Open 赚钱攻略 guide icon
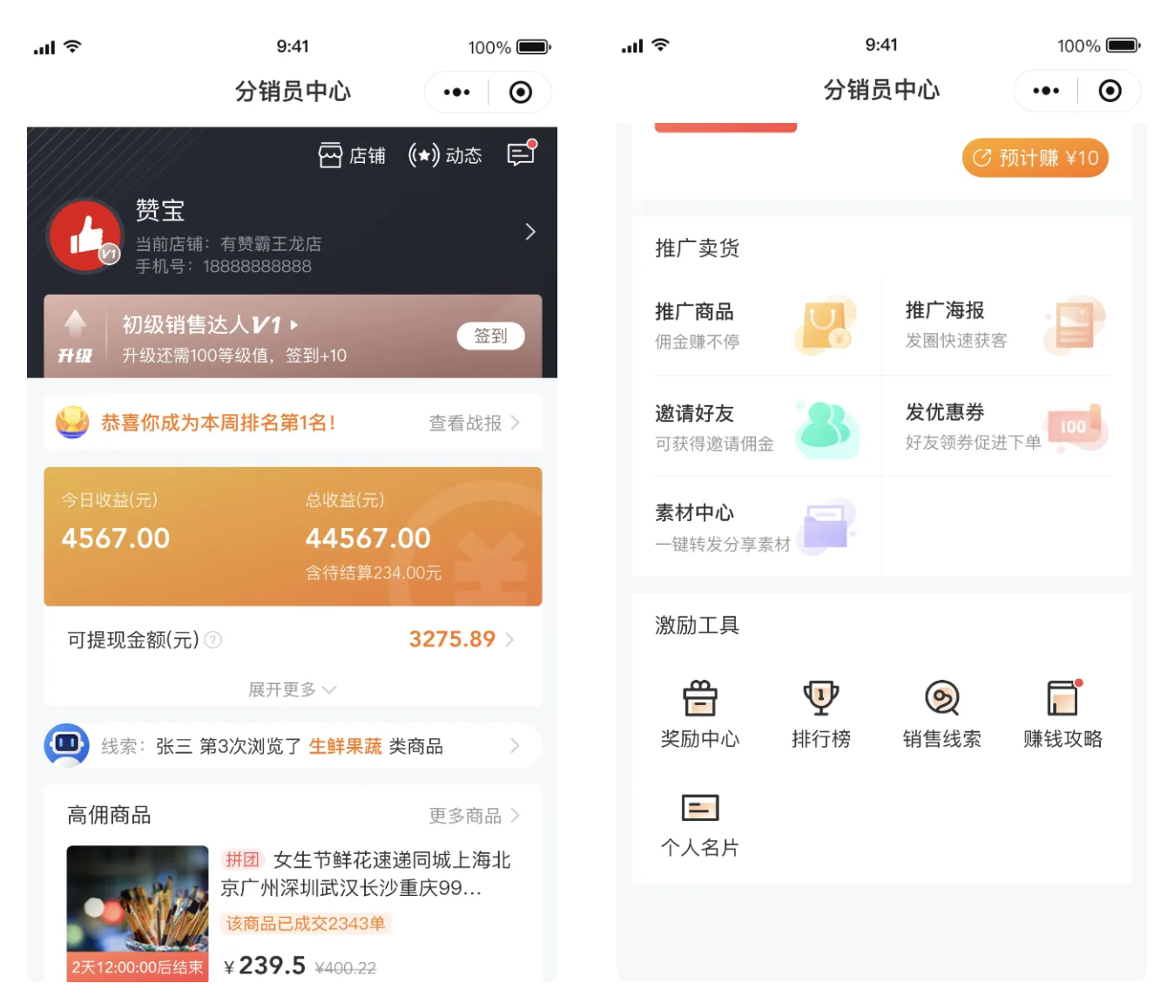This screenshot has width=1167, height=997. pyautogui.click(x=1062, y=698)
